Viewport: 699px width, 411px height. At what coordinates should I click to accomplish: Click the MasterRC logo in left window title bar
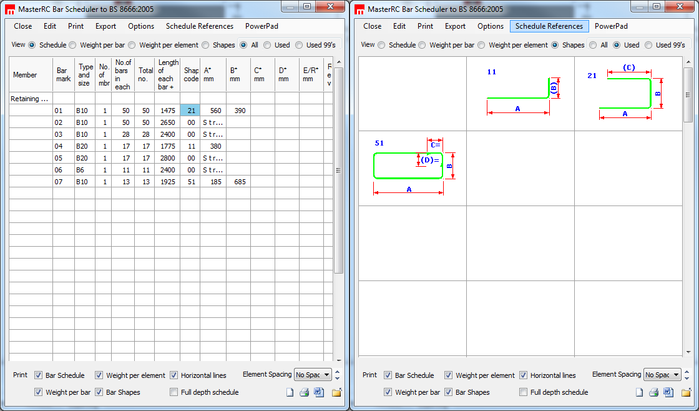(9, 9)
